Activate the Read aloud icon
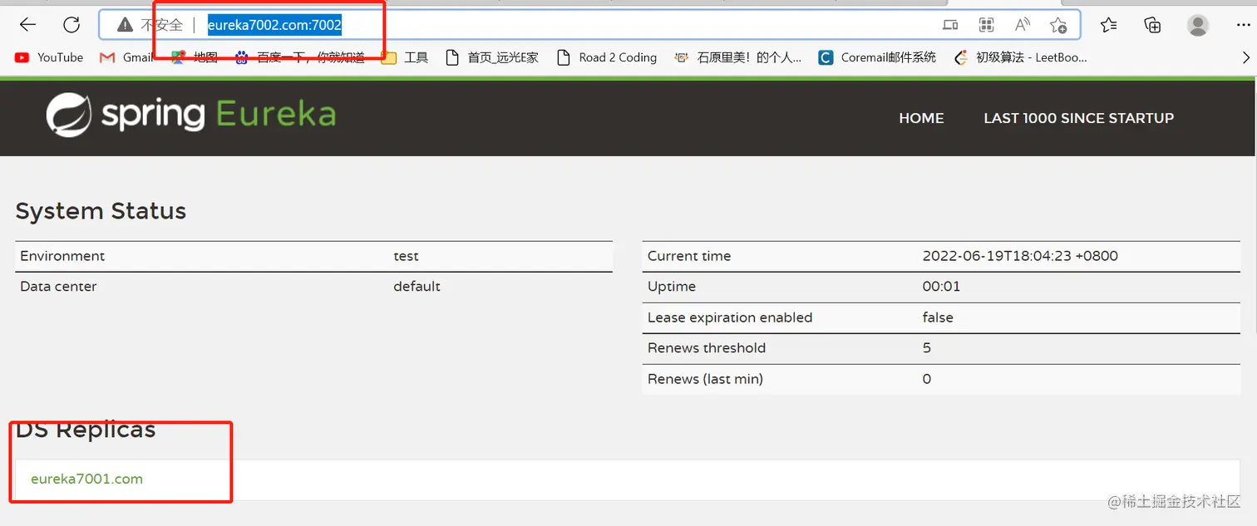 pyautogui.click(x=1023, y=25)
